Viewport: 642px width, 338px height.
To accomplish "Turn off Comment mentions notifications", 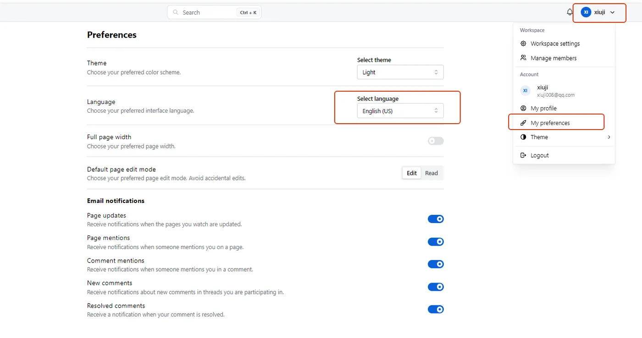I will [436, 264].
